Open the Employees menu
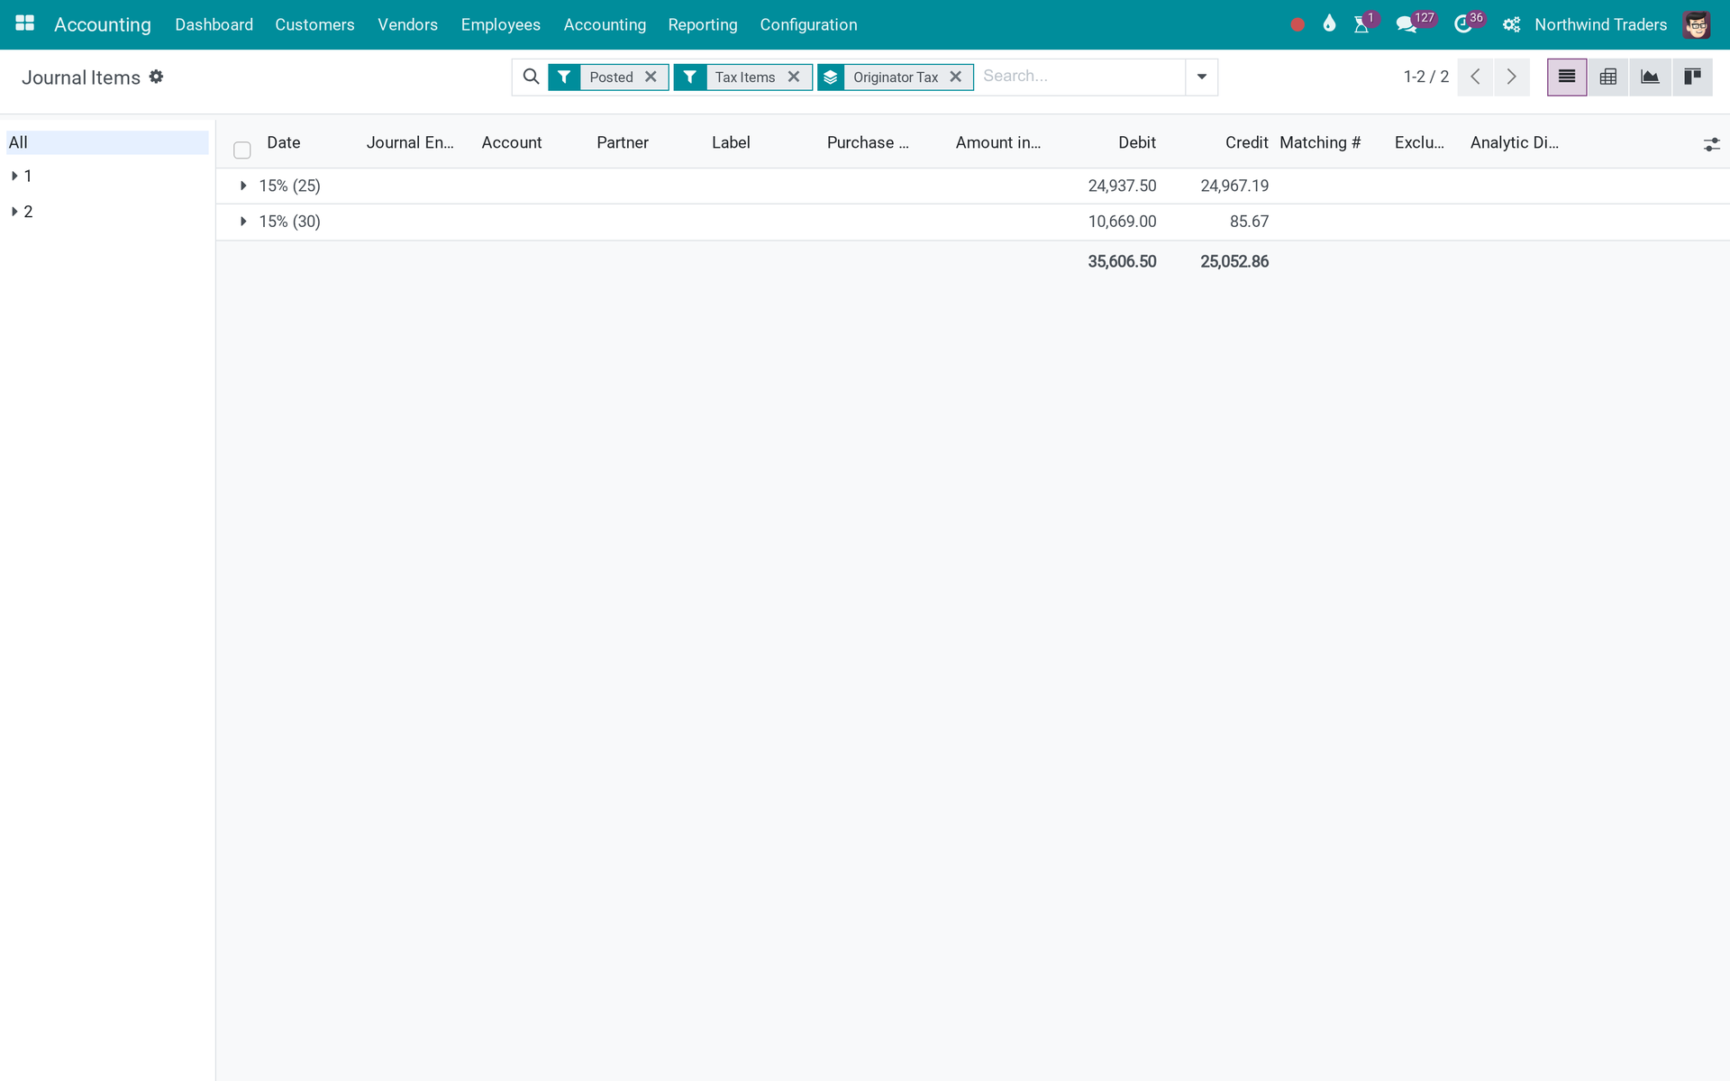 point(500,24)
